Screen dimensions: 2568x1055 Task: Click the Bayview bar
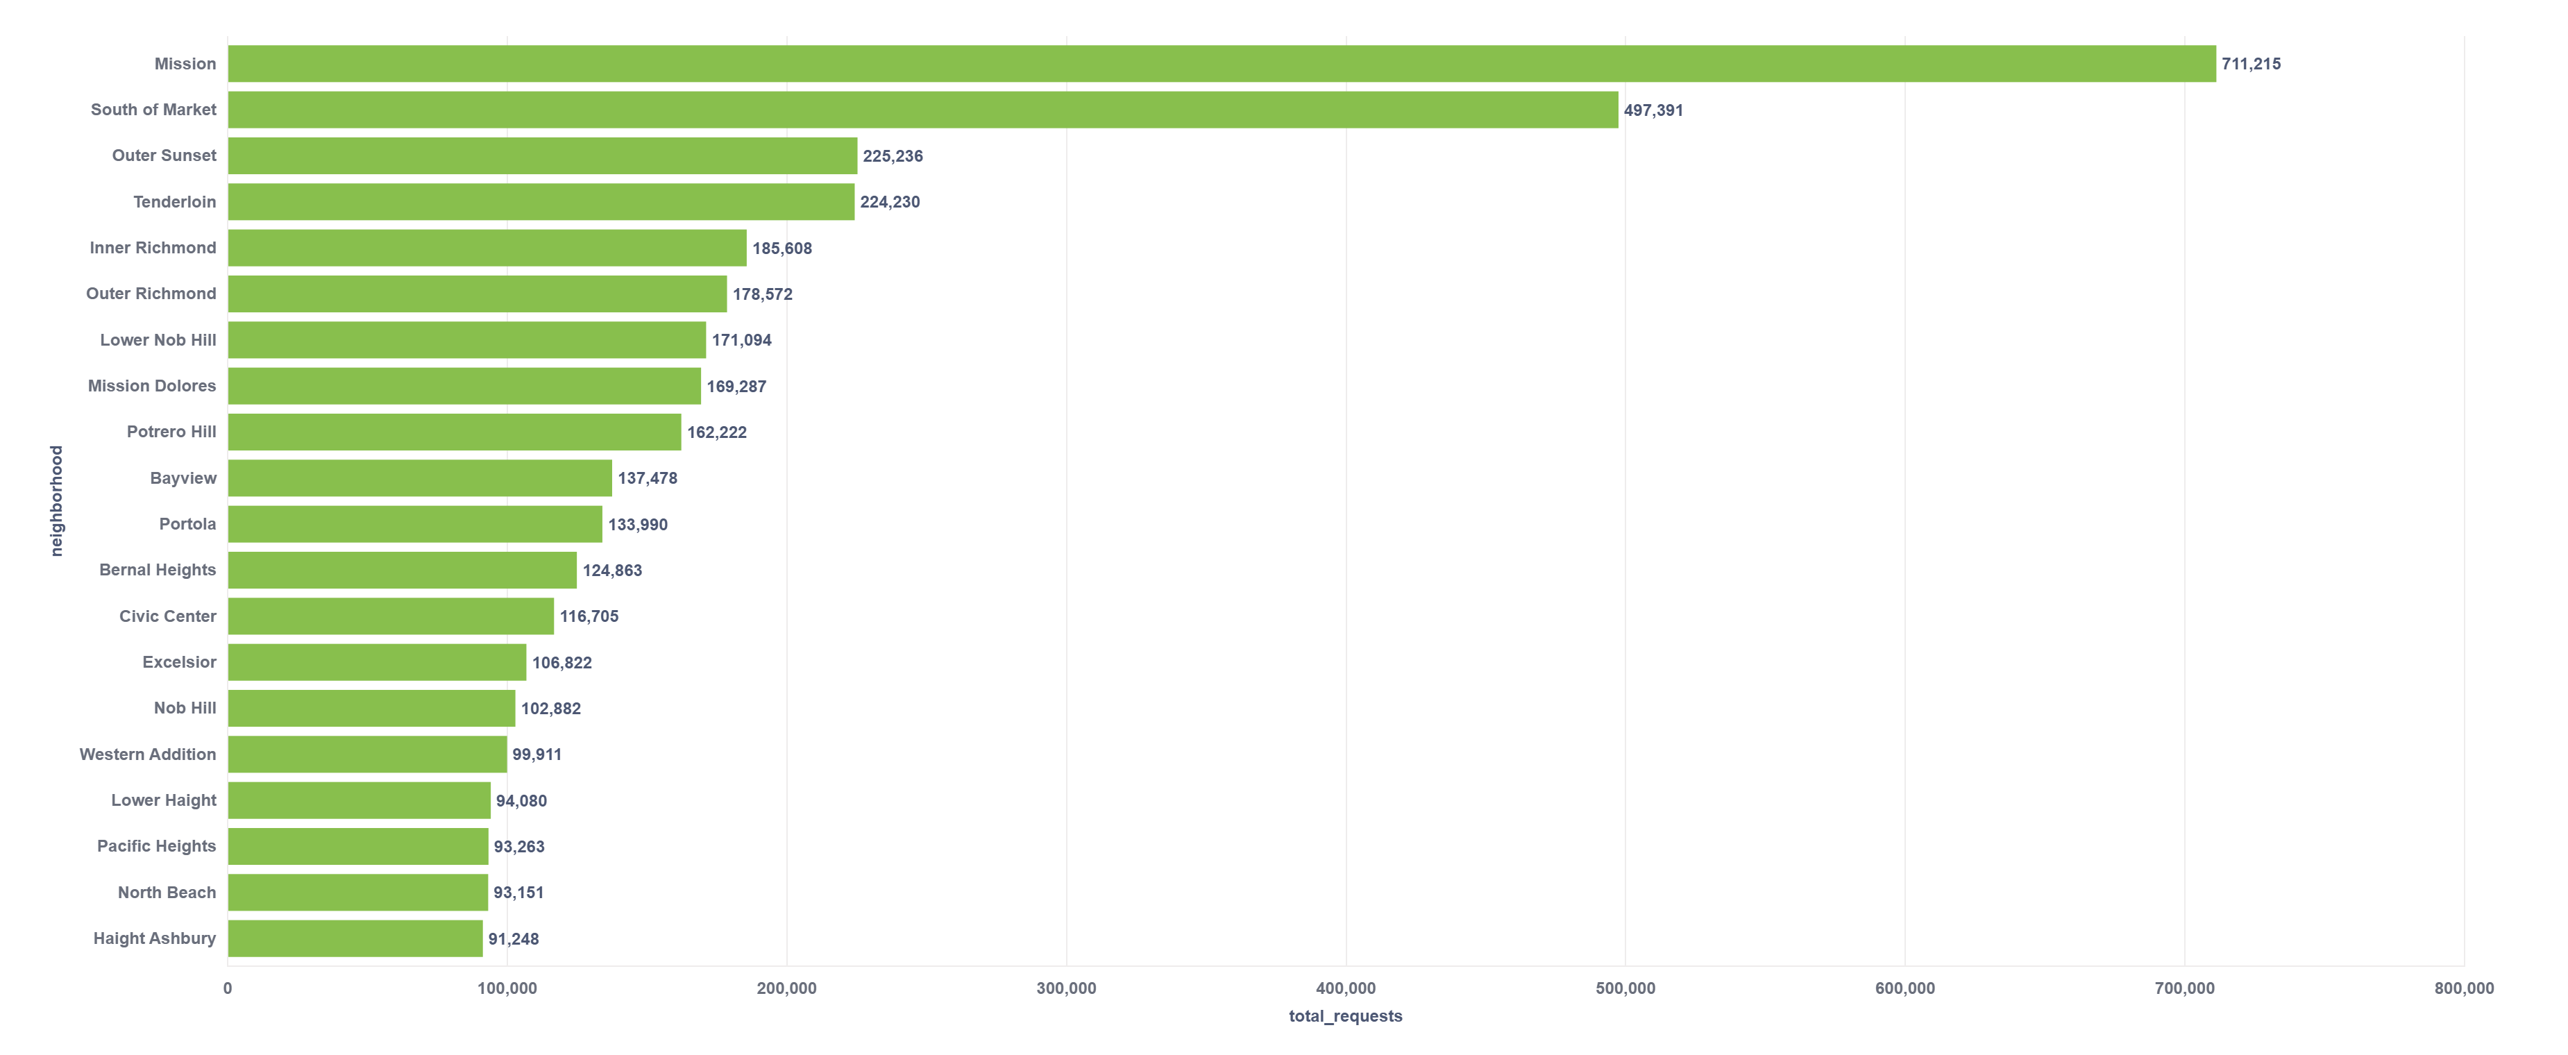click(419, 478)
